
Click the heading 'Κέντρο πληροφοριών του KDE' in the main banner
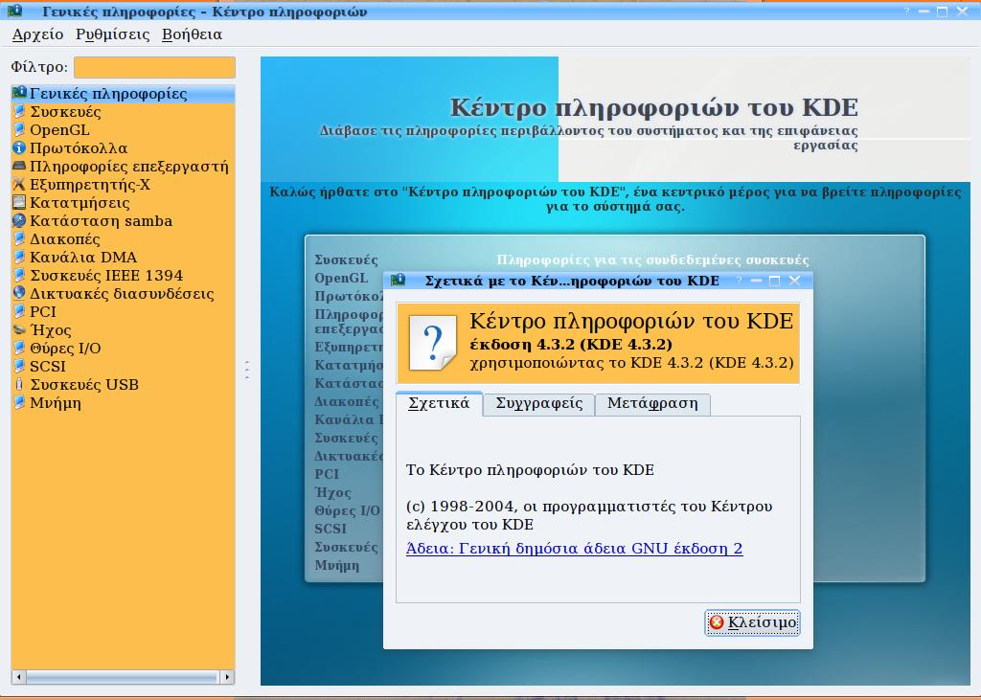pyautogui.click(x=653, y=107)
